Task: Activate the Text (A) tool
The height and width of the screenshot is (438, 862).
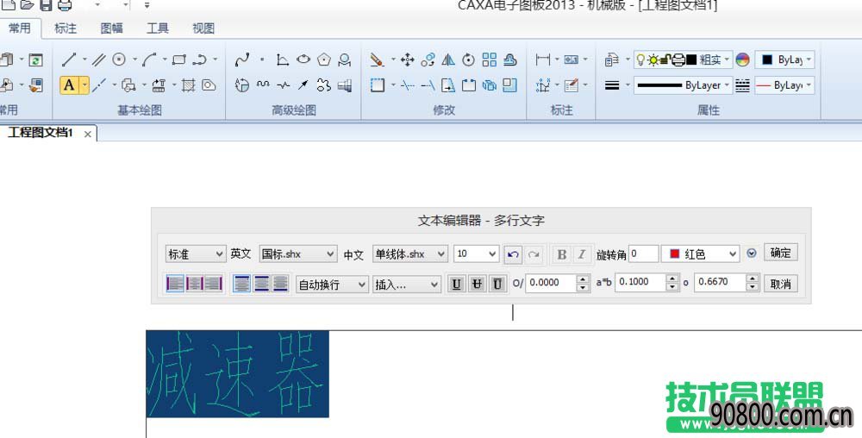Action: pos(69,85)
